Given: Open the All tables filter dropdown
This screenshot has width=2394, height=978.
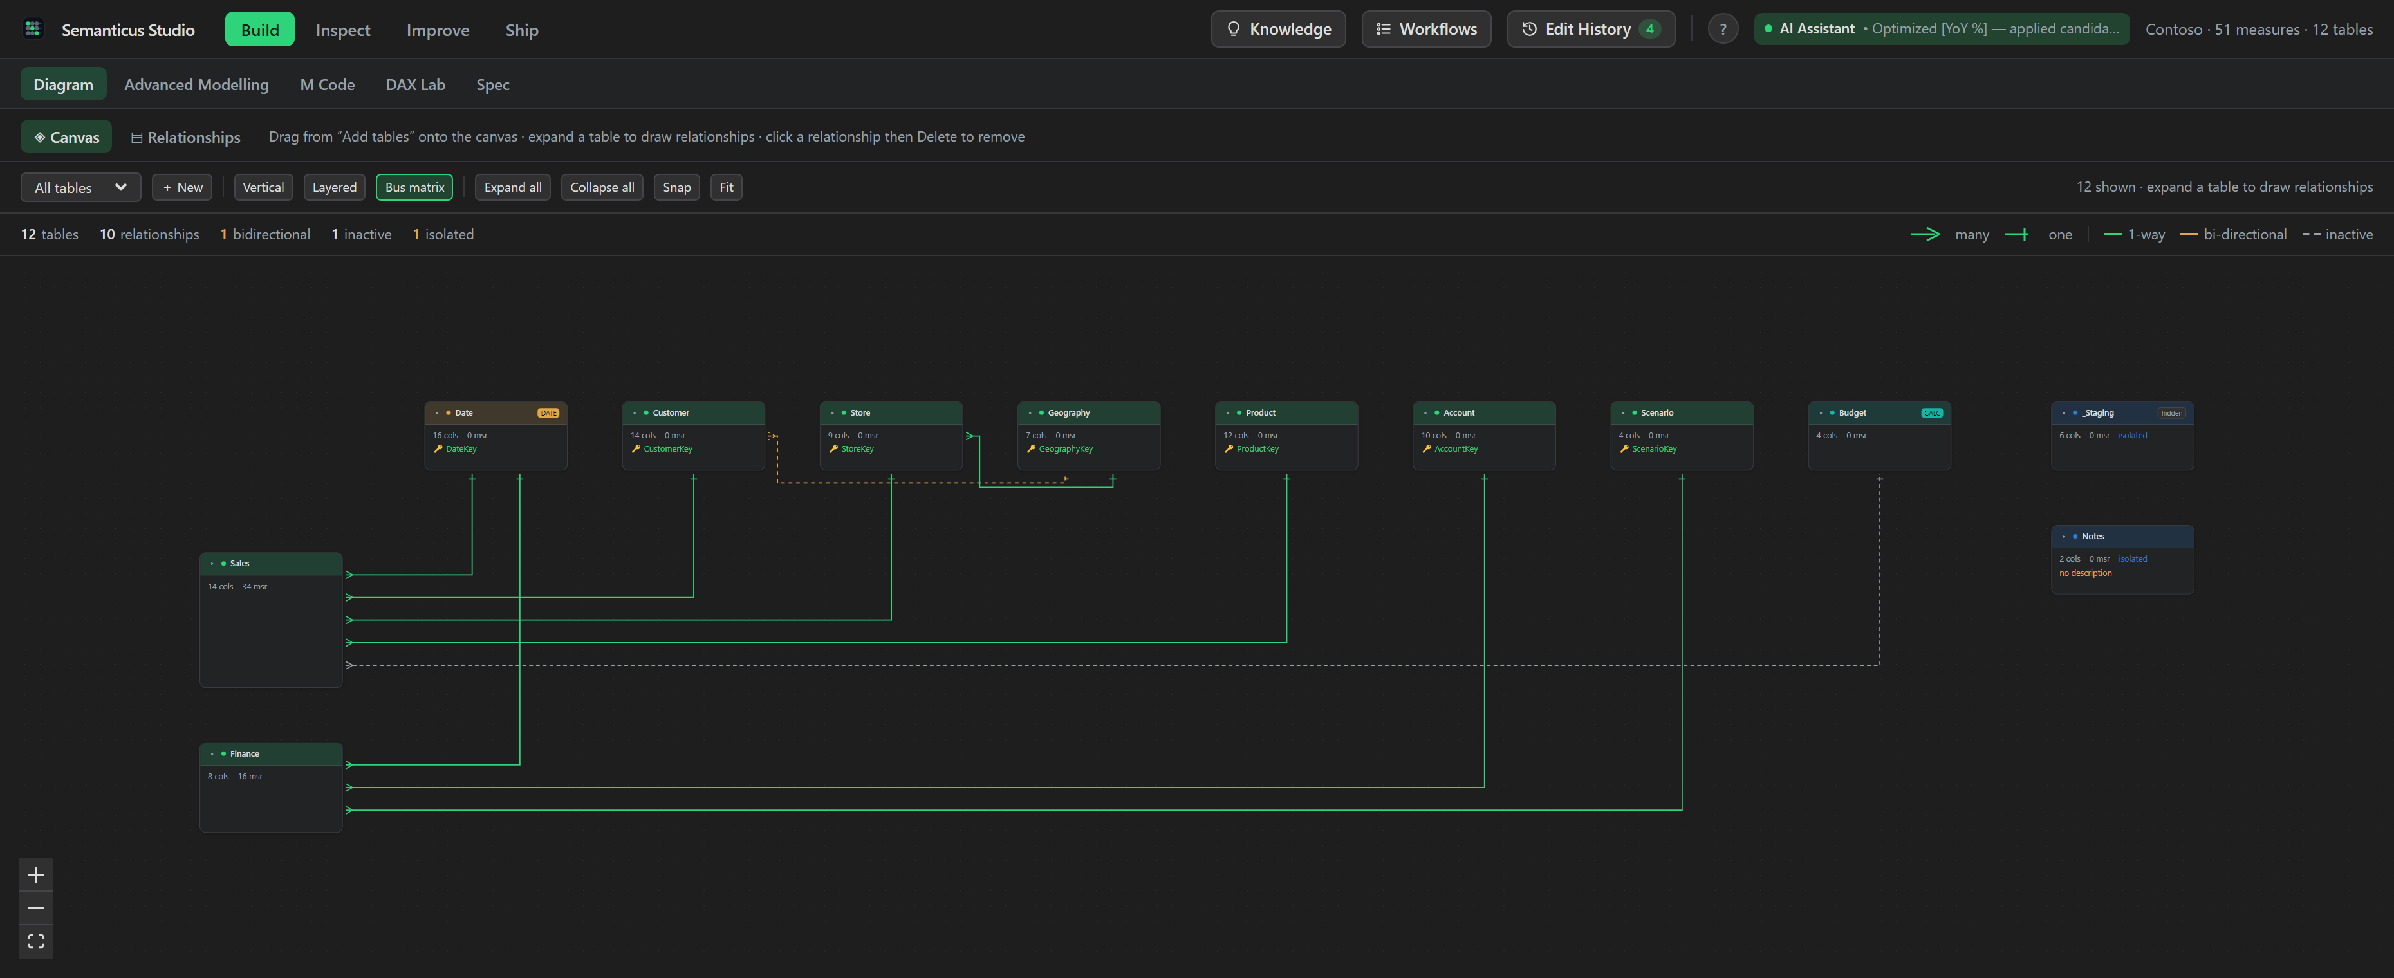Looking at the screenshot, I should pyautogui.click(x=81, y=187).
